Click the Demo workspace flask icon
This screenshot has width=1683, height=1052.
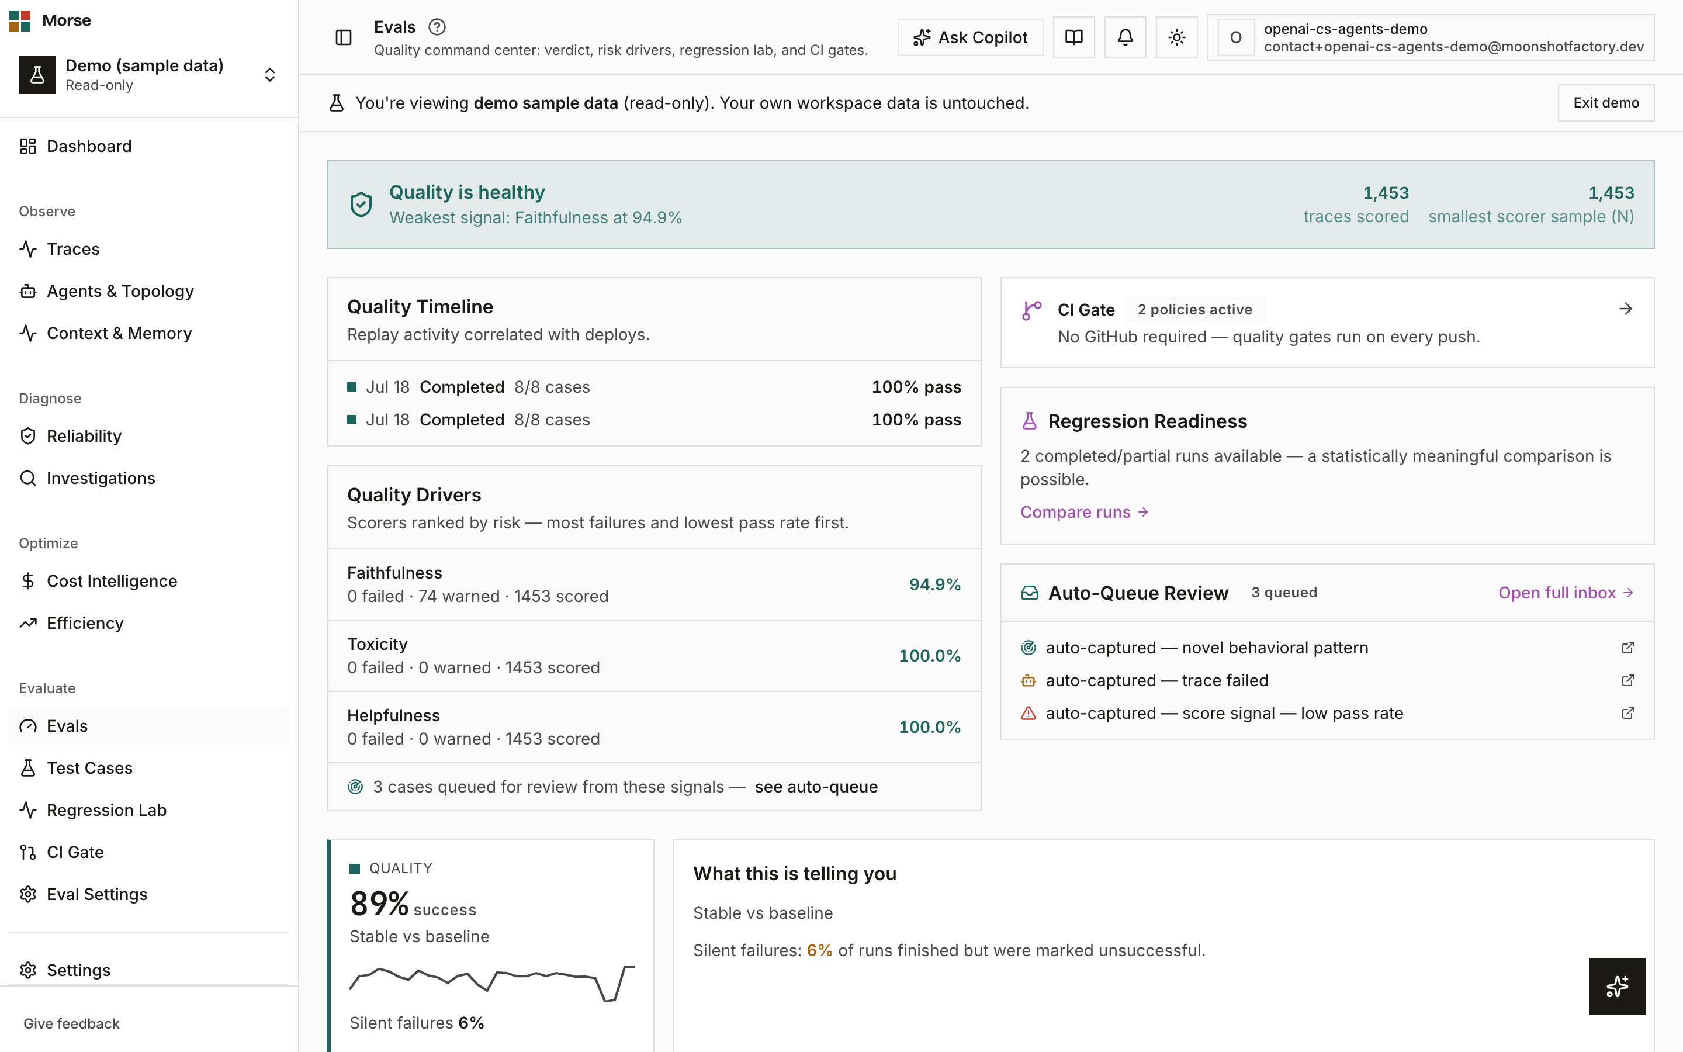[37, 75]
